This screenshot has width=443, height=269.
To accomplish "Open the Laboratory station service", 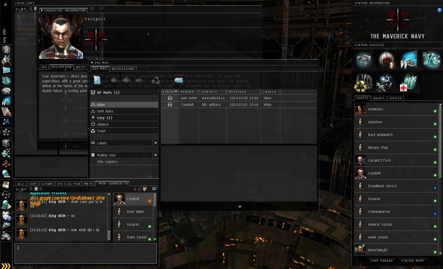I will click(409, 60).
